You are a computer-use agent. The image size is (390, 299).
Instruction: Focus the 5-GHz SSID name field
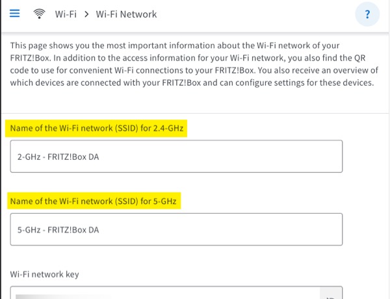click(176, 229)
